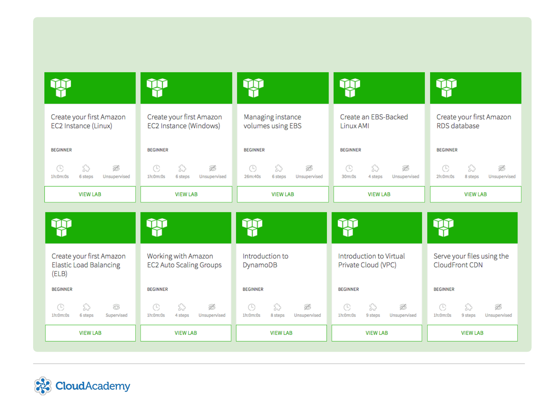
Task: Click the cubes icon on CloudFront CDN card
Action: [443, 227]
